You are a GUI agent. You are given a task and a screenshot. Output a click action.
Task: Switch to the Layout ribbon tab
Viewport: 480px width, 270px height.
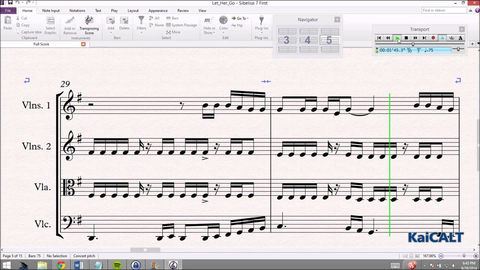click(x=133, y=10)
